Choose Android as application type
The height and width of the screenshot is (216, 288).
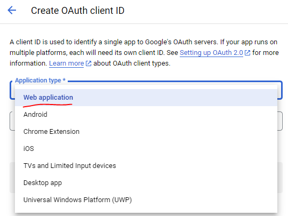[x=146, y=115]
